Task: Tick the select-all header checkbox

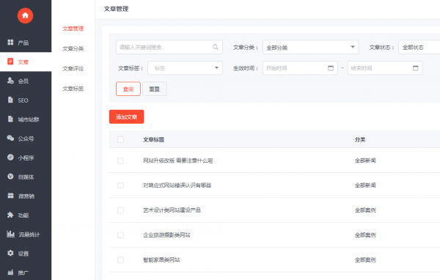Action: pyautogui.click(x=121, y=139)
